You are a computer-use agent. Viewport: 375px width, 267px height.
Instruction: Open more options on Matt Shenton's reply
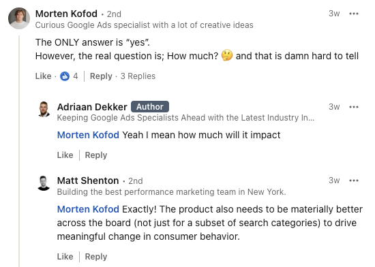click(x=353, y=180)
